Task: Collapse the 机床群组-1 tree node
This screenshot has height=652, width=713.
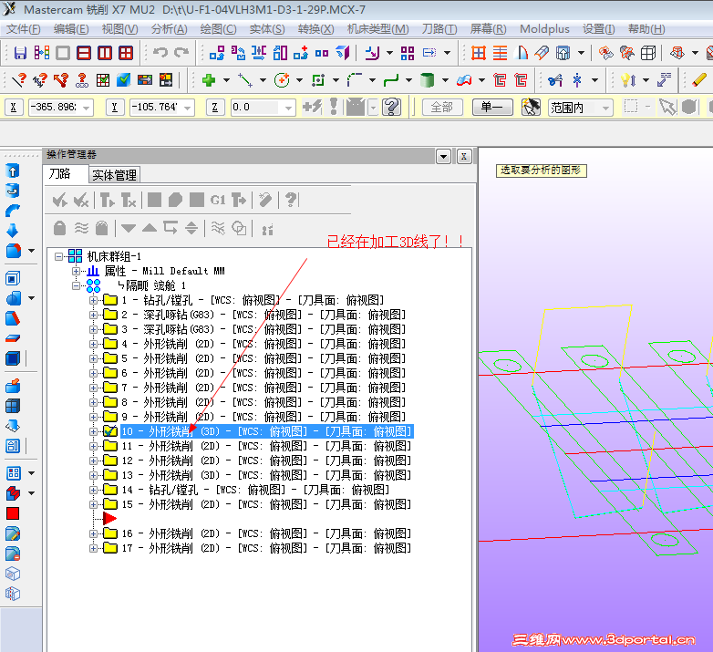Action: pos(58,256)
